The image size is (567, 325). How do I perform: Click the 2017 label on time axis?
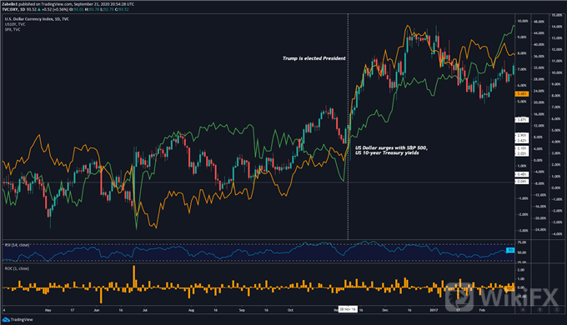pyautogui.click(x=434, y=310)
